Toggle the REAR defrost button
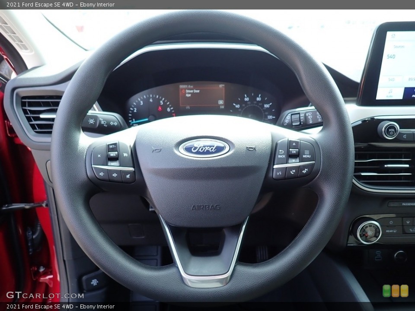 pyautogui.click(x=391, y=231)
